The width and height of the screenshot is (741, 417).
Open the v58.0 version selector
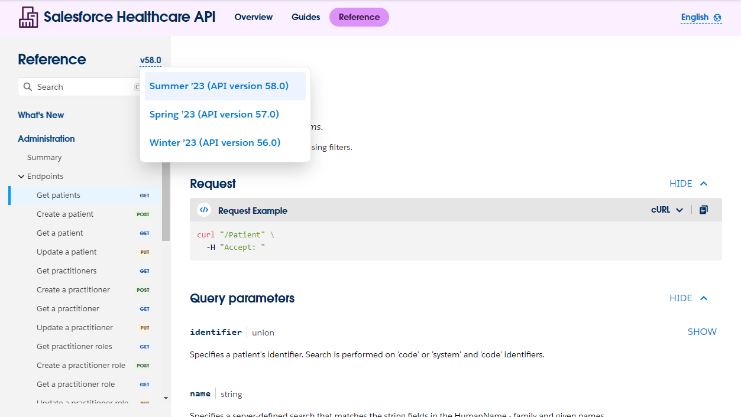[150, 60]
